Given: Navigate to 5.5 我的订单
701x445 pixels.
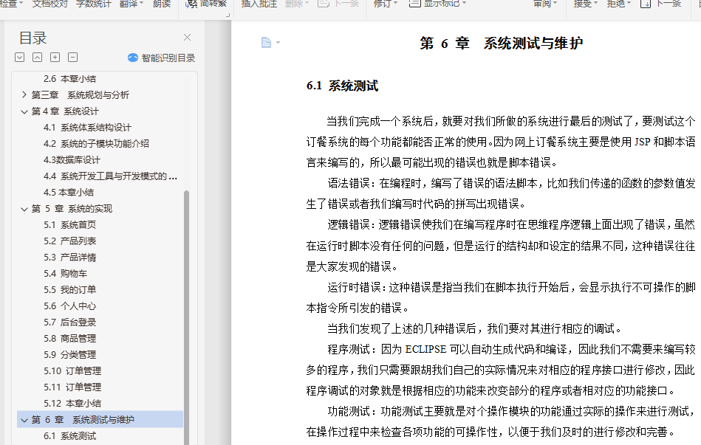Looking at the screenshot, I should [69, 289].
